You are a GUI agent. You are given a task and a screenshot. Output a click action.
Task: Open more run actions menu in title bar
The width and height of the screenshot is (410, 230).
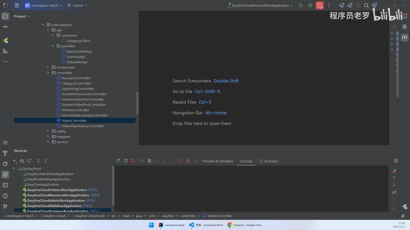pos(329,5)
